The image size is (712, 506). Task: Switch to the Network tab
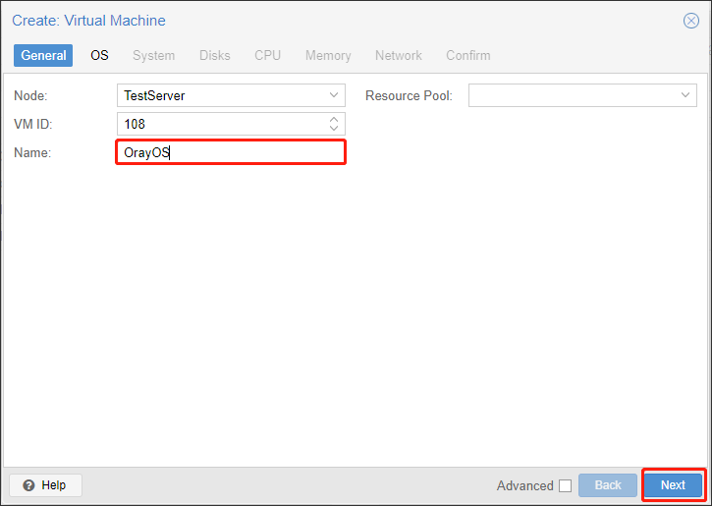(399, 55)
